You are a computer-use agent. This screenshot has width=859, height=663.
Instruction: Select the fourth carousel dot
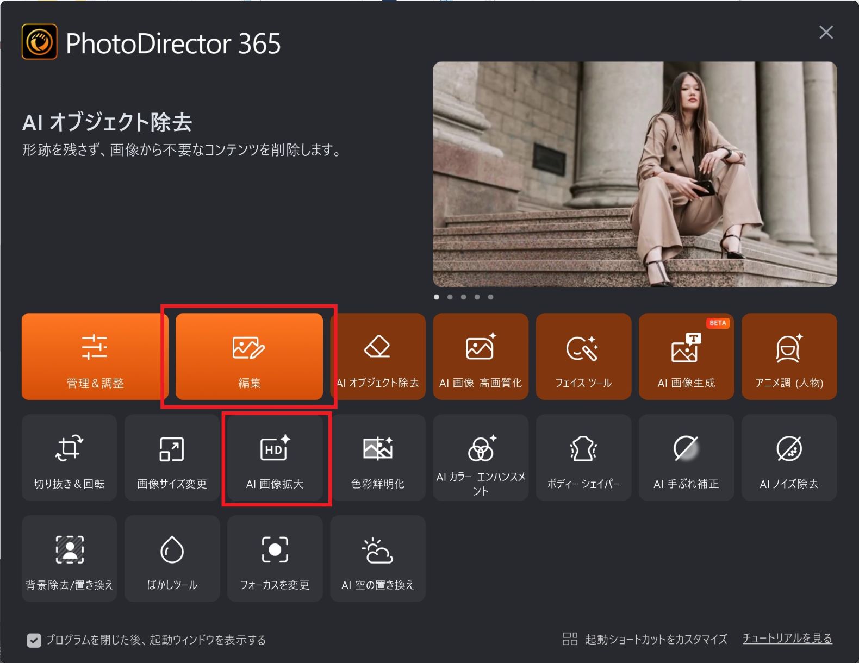[x=477, y=297]
